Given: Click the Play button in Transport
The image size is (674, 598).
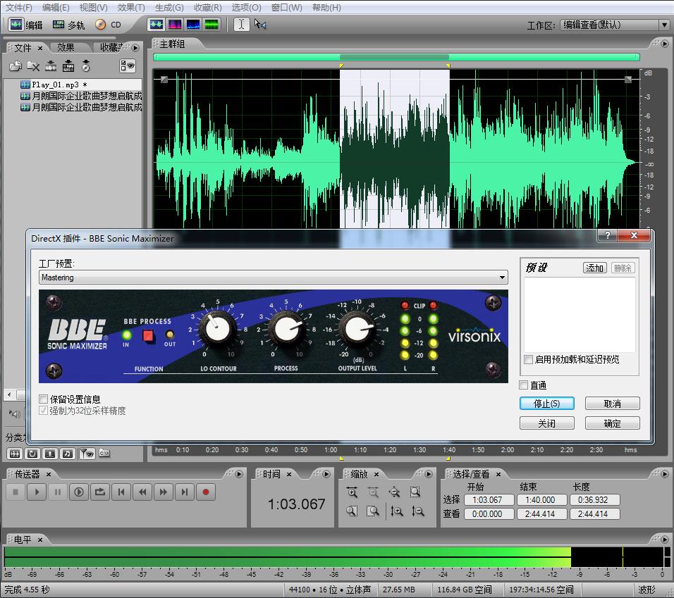Looking at the screenshot, I should pyautogui.click(x=37, y=492).
